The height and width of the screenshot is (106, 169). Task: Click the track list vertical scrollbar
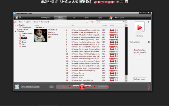[126, 53]
